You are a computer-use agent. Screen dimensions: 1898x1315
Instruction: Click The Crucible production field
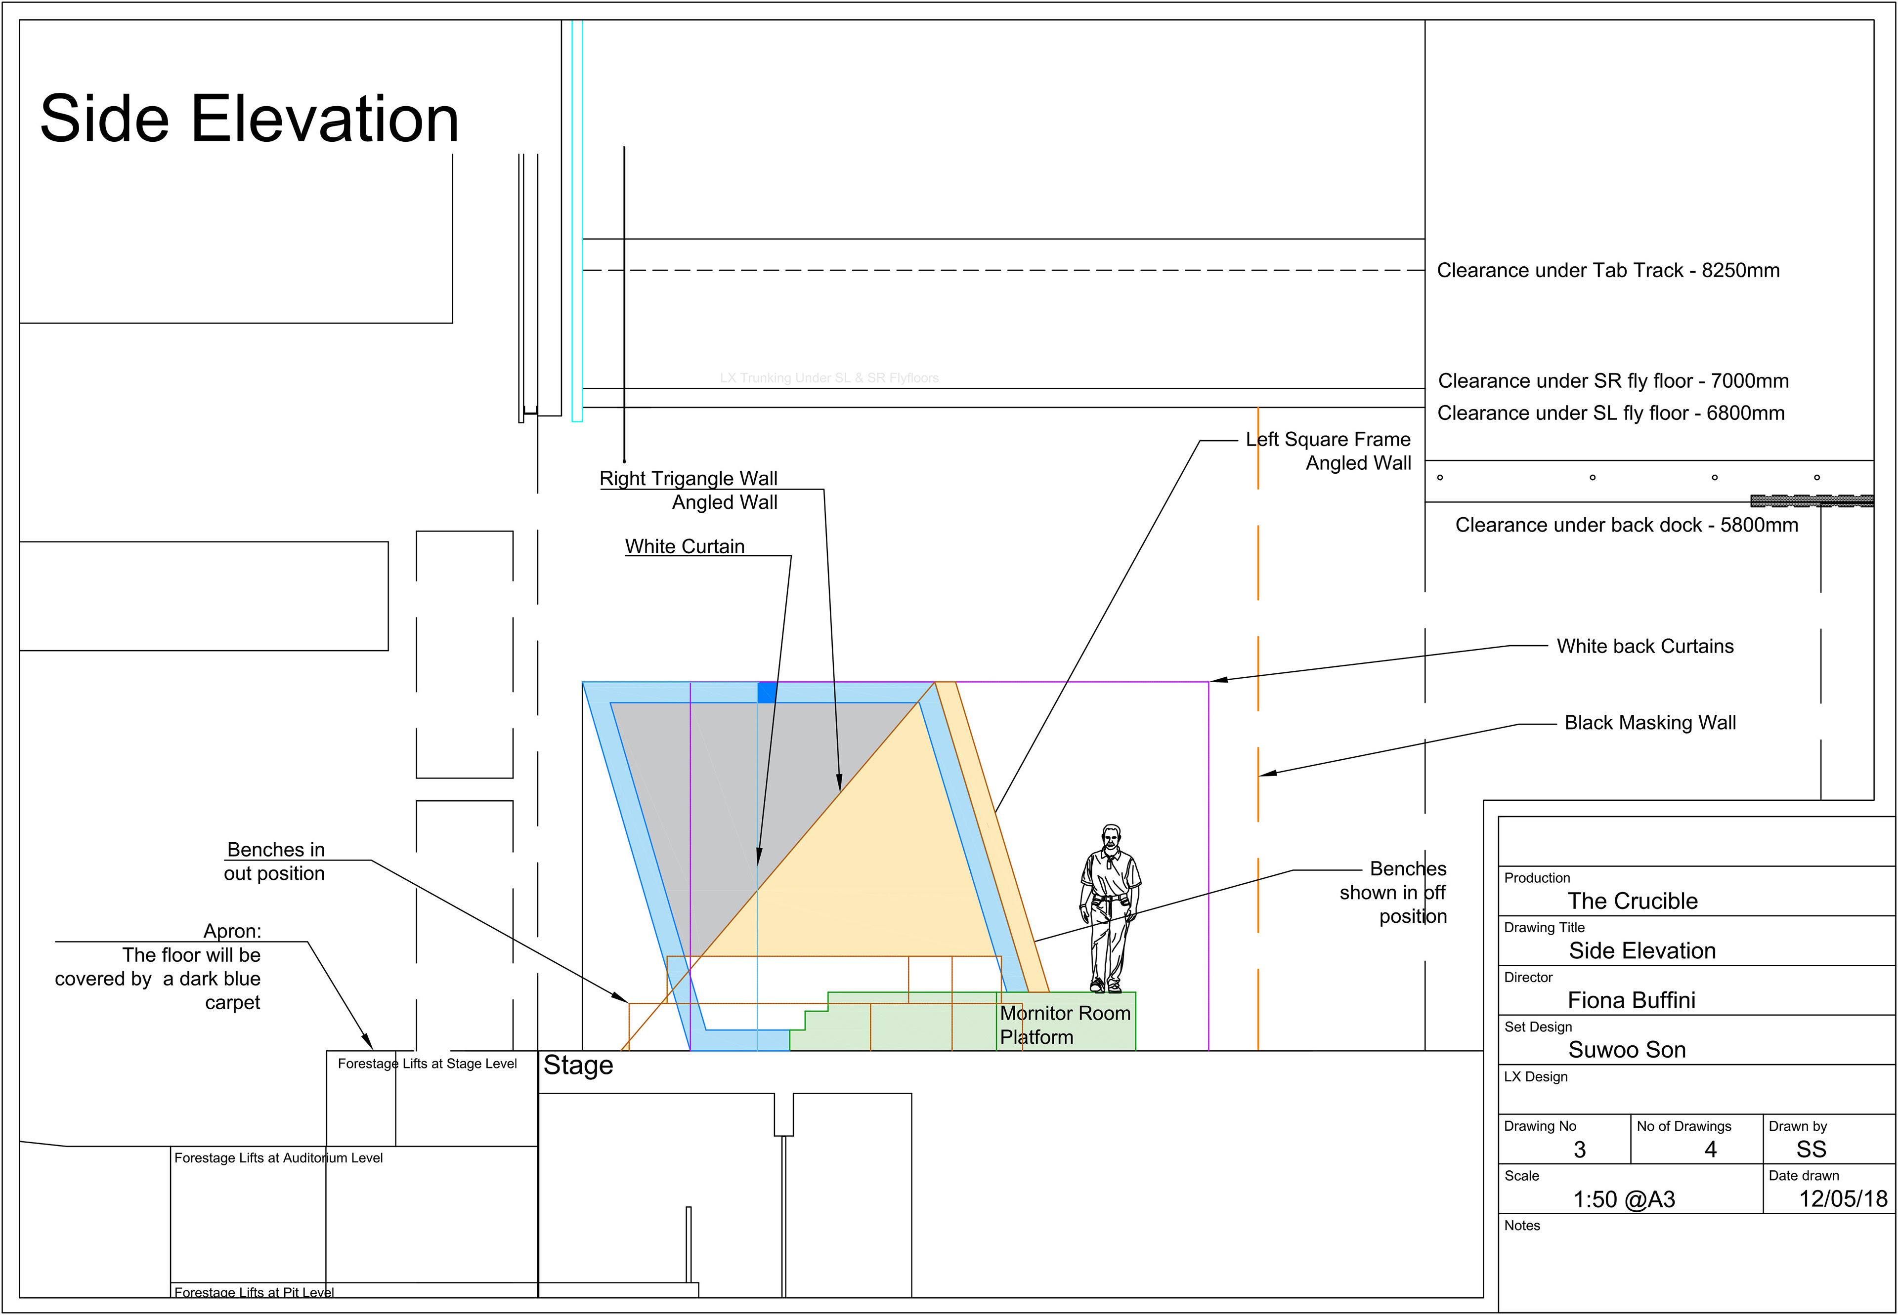click(1633, 901)
